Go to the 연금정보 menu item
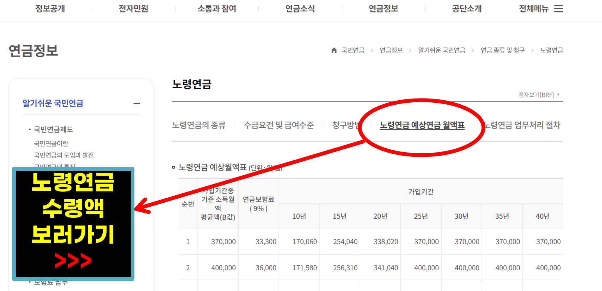Image resolution: width=602 pixels, height=291 pixels. click(x=384, y=9)
